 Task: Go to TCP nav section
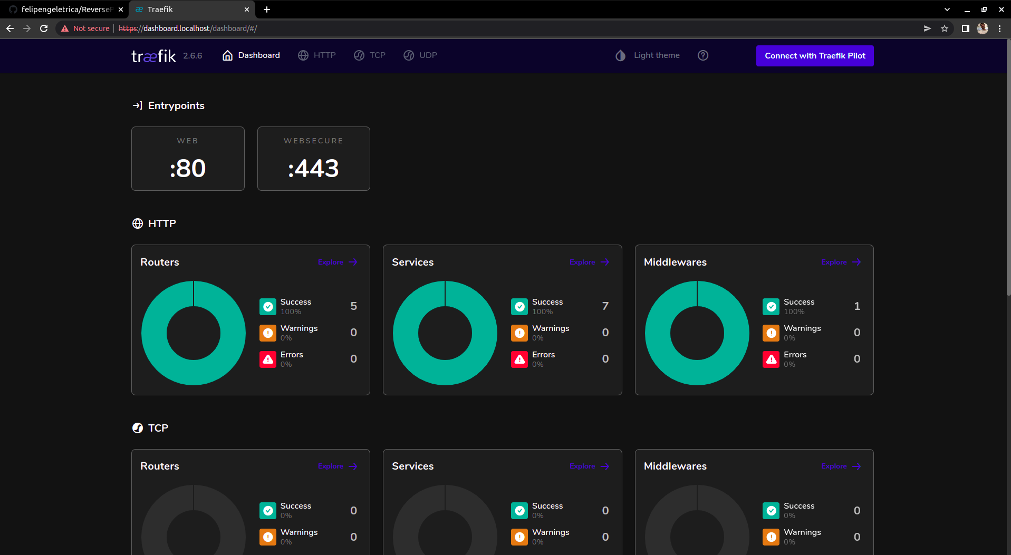[370, 55]
